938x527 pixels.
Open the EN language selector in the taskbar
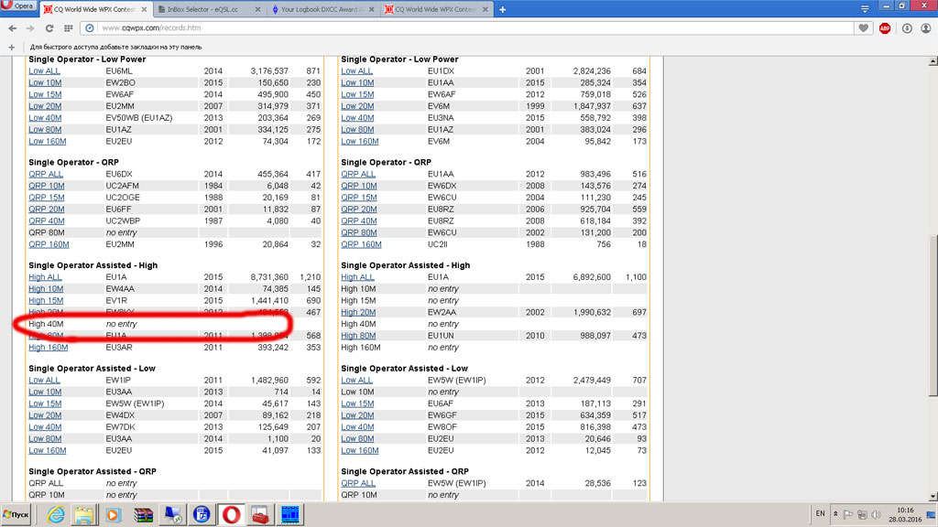[x=820, y=514]
